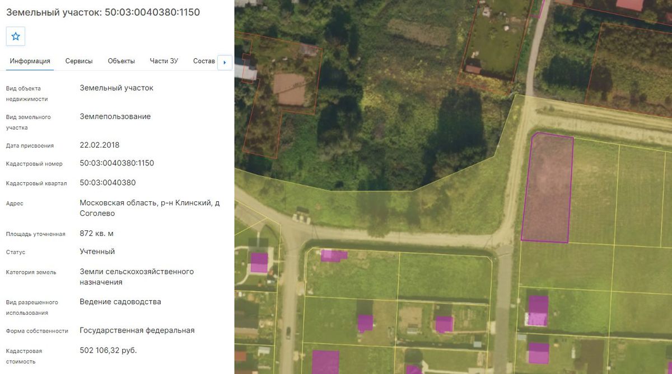Click the cadastral number value 50:03:0040380:1150
The width and height of the screenshot is (672, 374).
(117, 163)
